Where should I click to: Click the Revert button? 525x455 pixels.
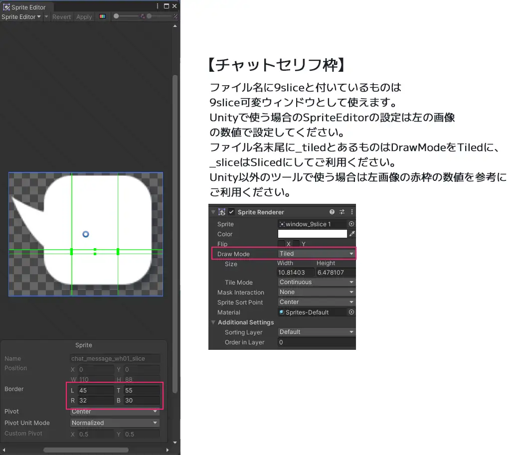[x=61, y=16]
